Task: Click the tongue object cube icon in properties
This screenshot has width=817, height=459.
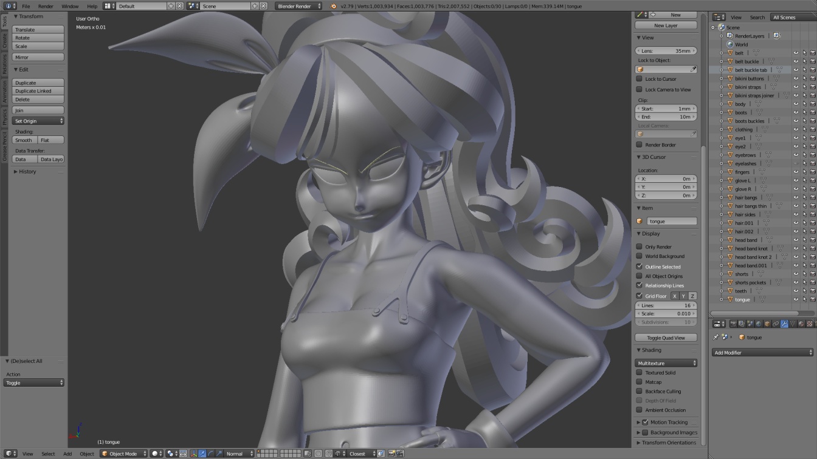Action: pos(742,337)
